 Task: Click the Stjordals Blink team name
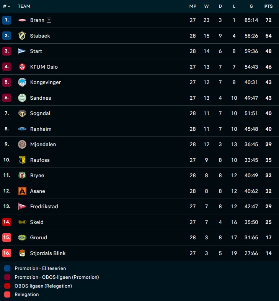48,253
